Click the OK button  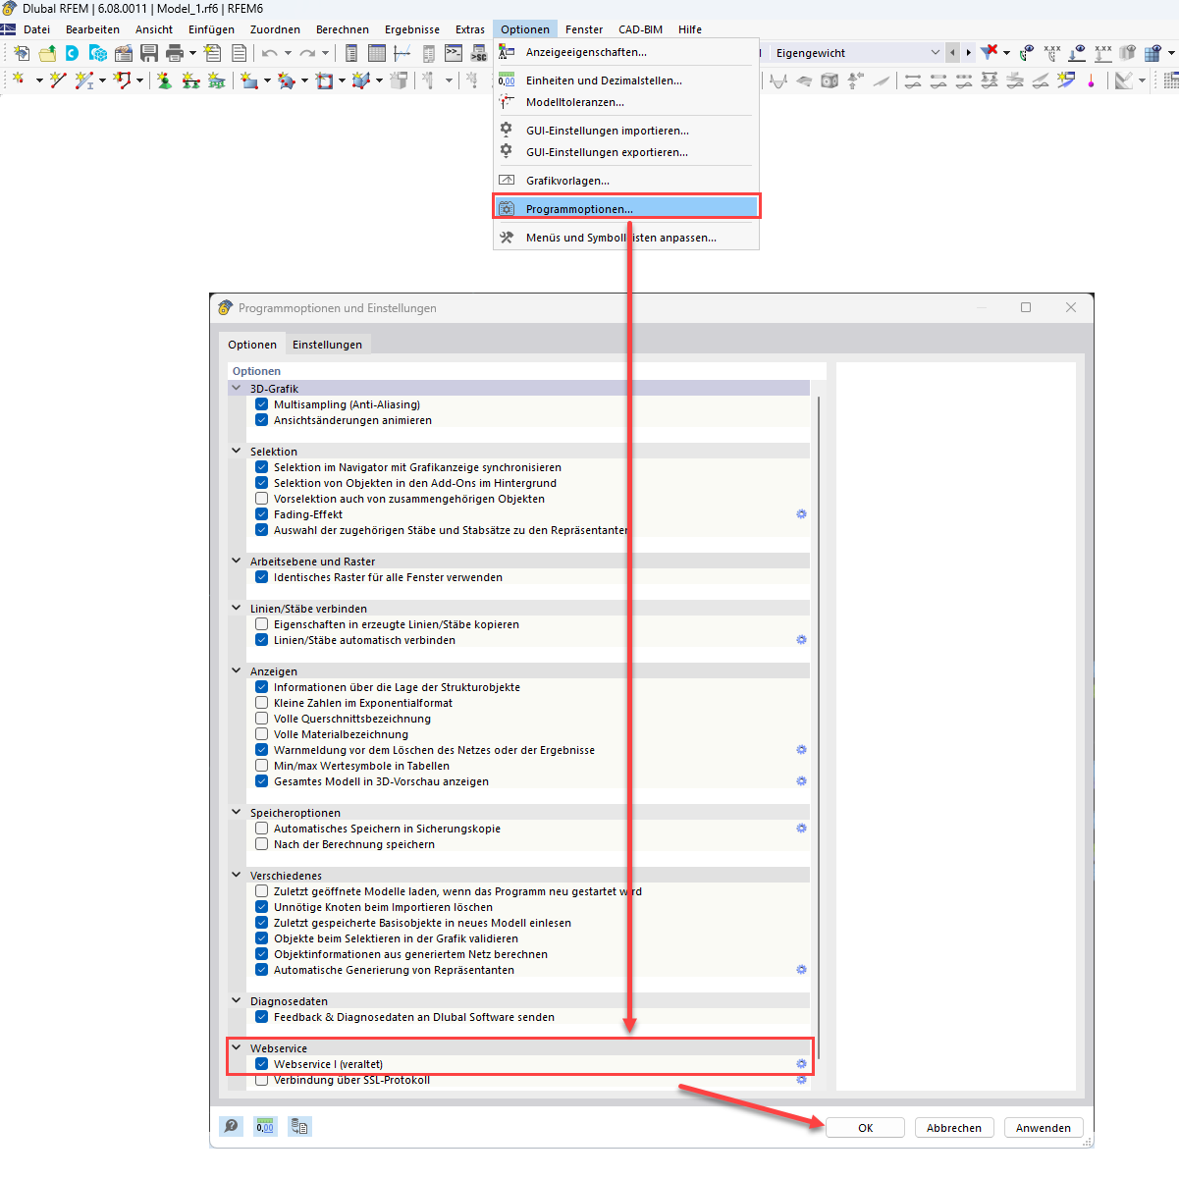pyautogui.click(x=865, y=1128)
